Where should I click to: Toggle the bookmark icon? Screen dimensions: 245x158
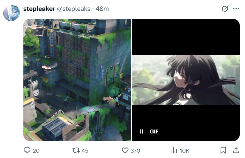[x=223, y=150]
